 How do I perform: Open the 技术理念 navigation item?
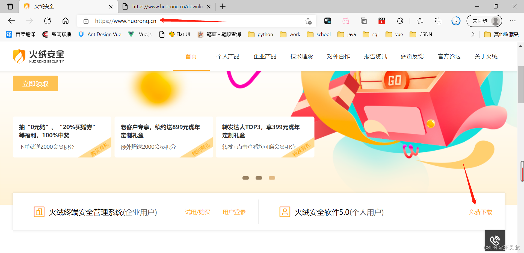(302, 56)
